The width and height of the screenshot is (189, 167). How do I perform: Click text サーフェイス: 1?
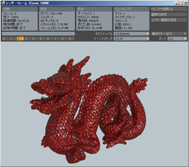(86, 14)
